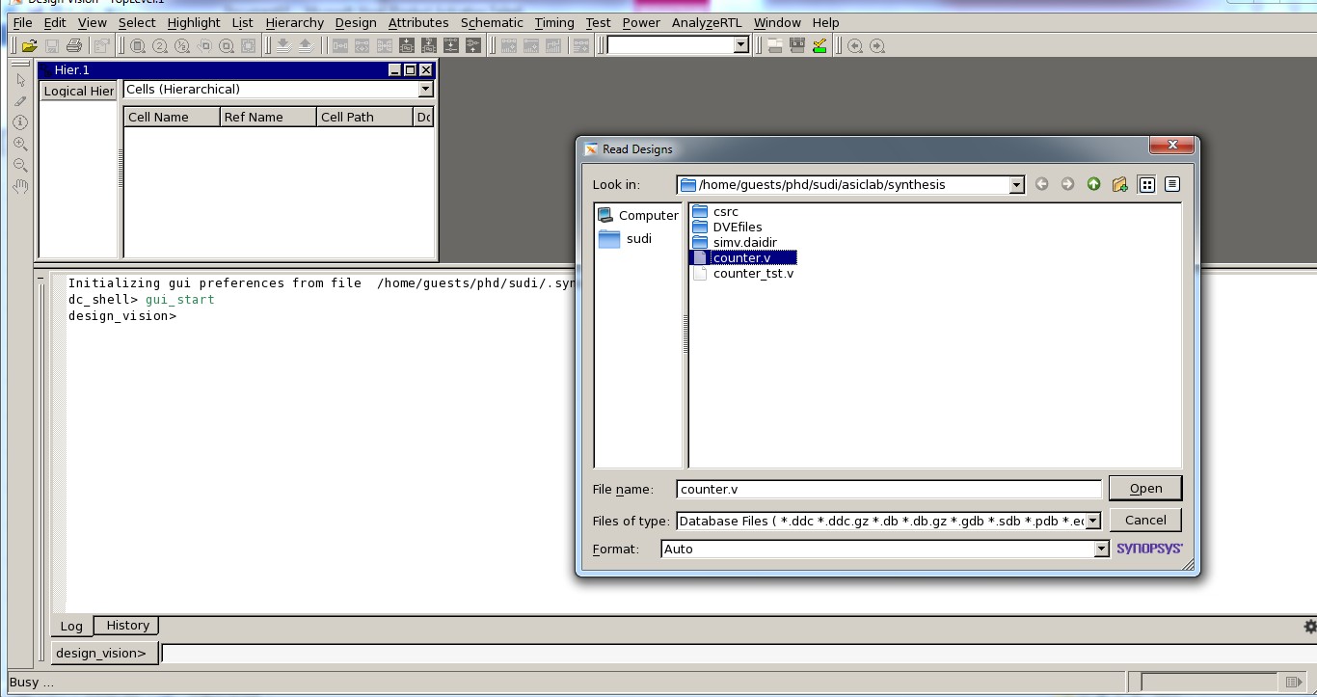Click the info query tool on the left tool strip
This screenshot has height=697, width=1317.
[x=20, y=122]
